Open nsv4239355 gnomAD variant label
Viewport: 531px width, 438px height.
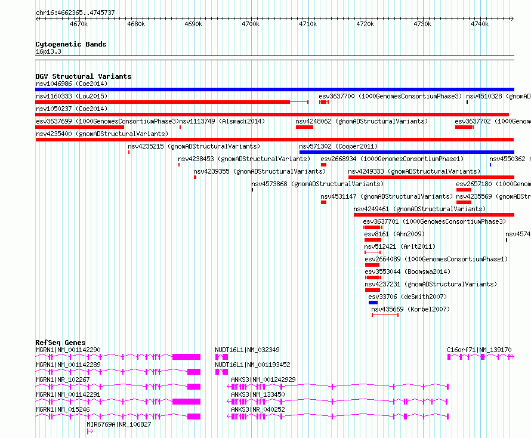[x=260, y=171]
